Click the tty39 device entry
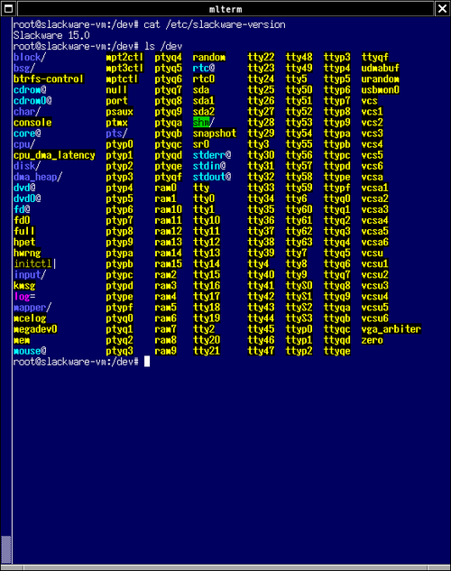The width and height of the screenshot is (451, 571). click(261, 253)
